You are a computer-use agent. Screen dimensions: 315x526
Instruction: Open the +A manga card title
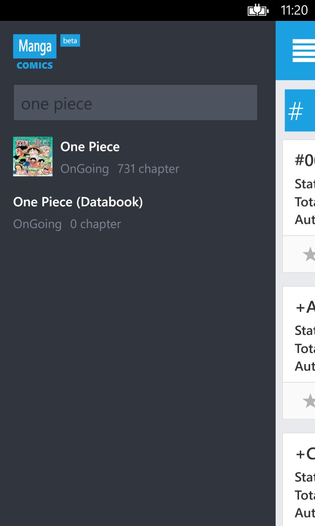coord(305,307)
